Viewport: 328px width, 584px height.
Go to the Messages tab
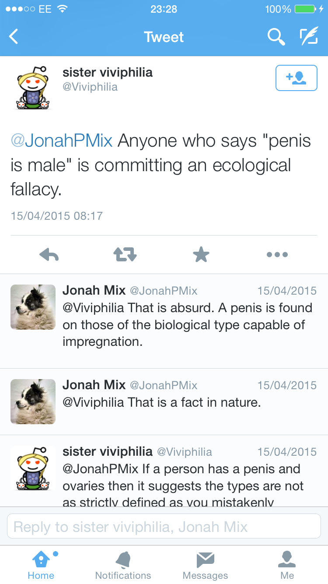pos(205,565)
